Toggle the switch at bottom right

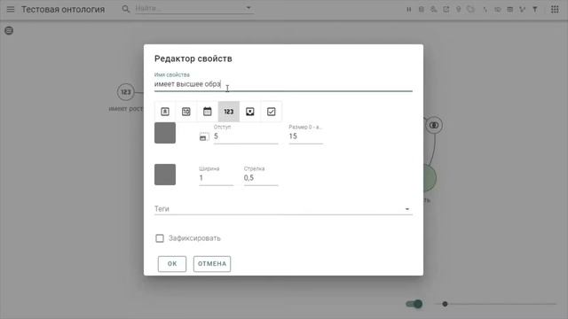point(414,304)
